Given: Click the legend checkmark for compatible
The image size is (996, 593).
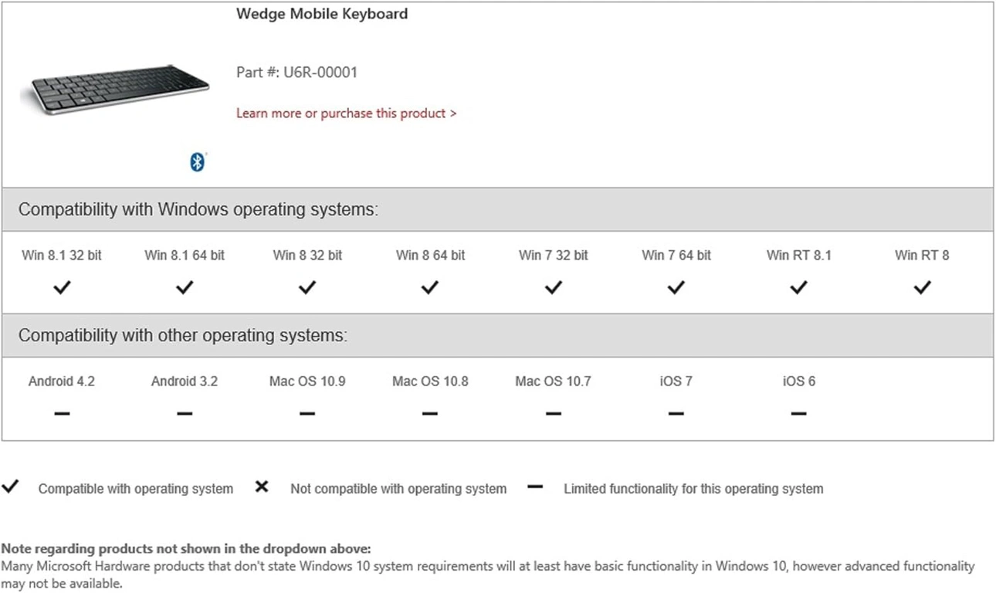Looking at the screenshot, I should [x=10, y=487].
